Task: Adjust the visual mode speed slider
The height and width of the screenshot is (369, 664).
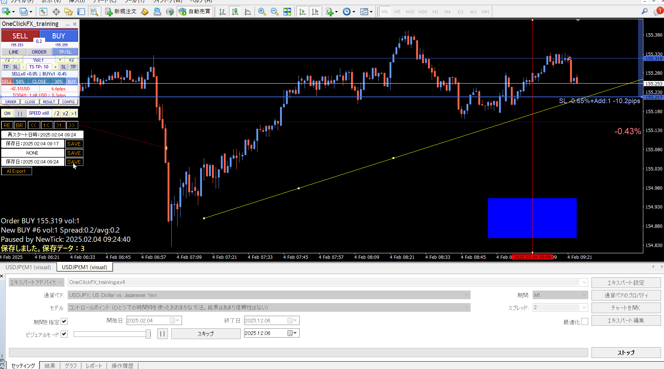Action: tap(148, 334)
